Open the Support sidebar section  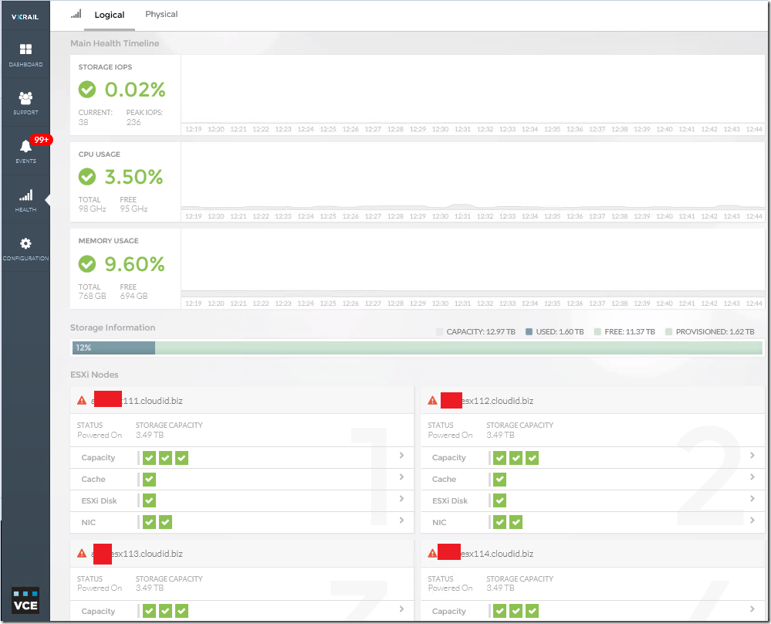(x=25, y=103)
